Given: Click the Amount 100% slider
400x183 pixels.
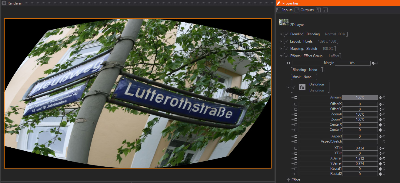Looking at the screenshot, I should [x=360, y=98].
